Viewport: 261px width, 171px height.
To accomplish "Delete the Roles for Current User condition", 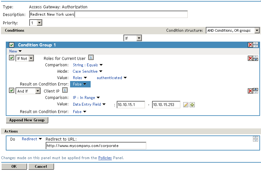I will (250, 58).
